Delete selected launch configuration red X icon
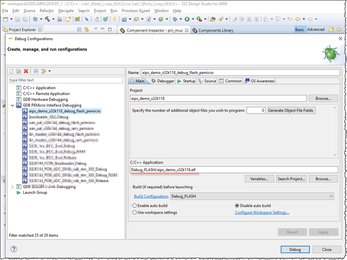Viewport: 347px width, 260px height. click(x=26, y=71)
